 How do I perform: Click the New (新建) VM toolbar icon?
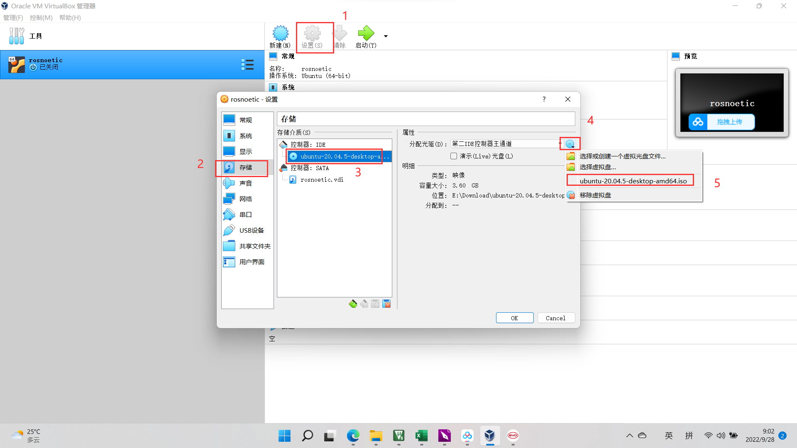(280, 37)
